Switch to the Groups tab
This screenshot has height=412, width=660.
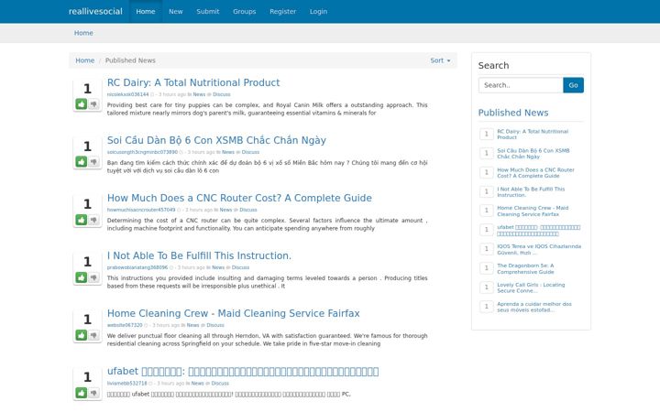coord(244,11)
